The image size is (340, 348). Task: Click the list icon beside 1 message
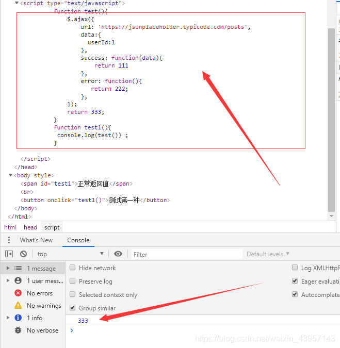click(x=18, y=268)
